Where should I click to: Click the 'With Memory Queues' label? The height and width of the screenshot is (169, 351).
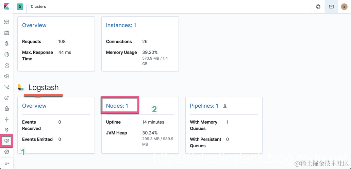[204, 125]
